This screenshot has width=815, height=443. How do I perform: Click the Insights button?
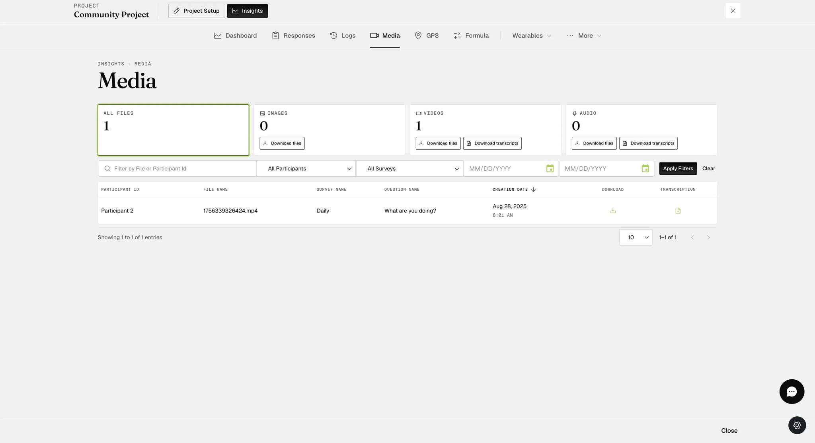248,11
